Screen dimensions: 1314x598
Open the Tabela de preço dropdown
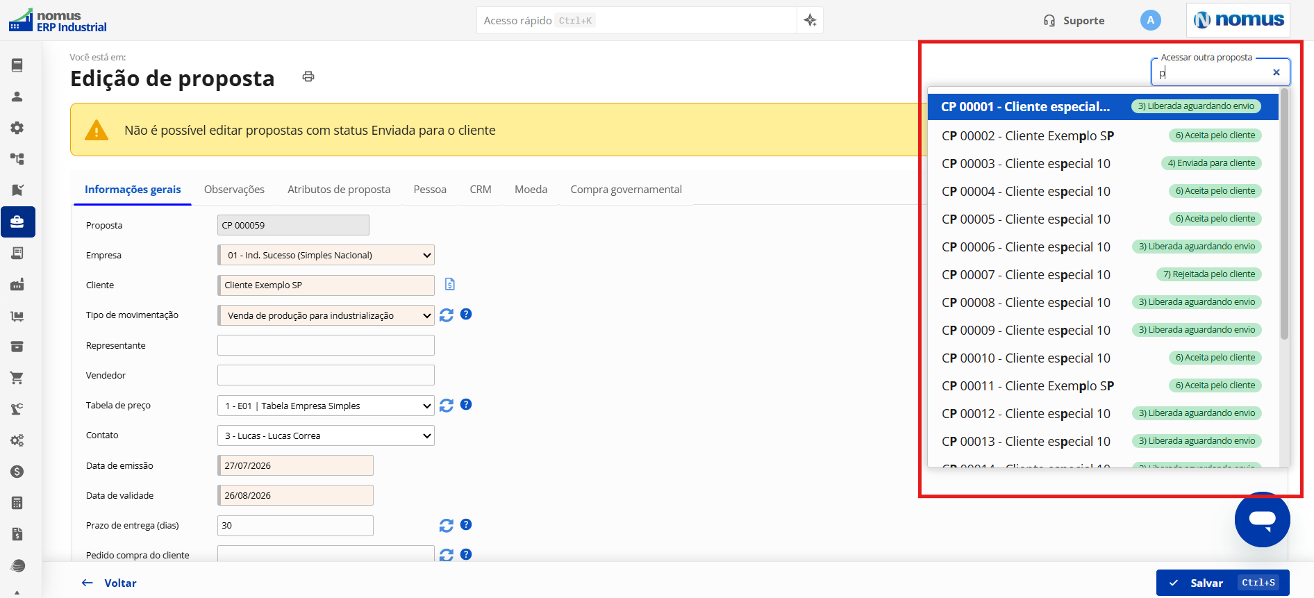(x=326, y=406)
